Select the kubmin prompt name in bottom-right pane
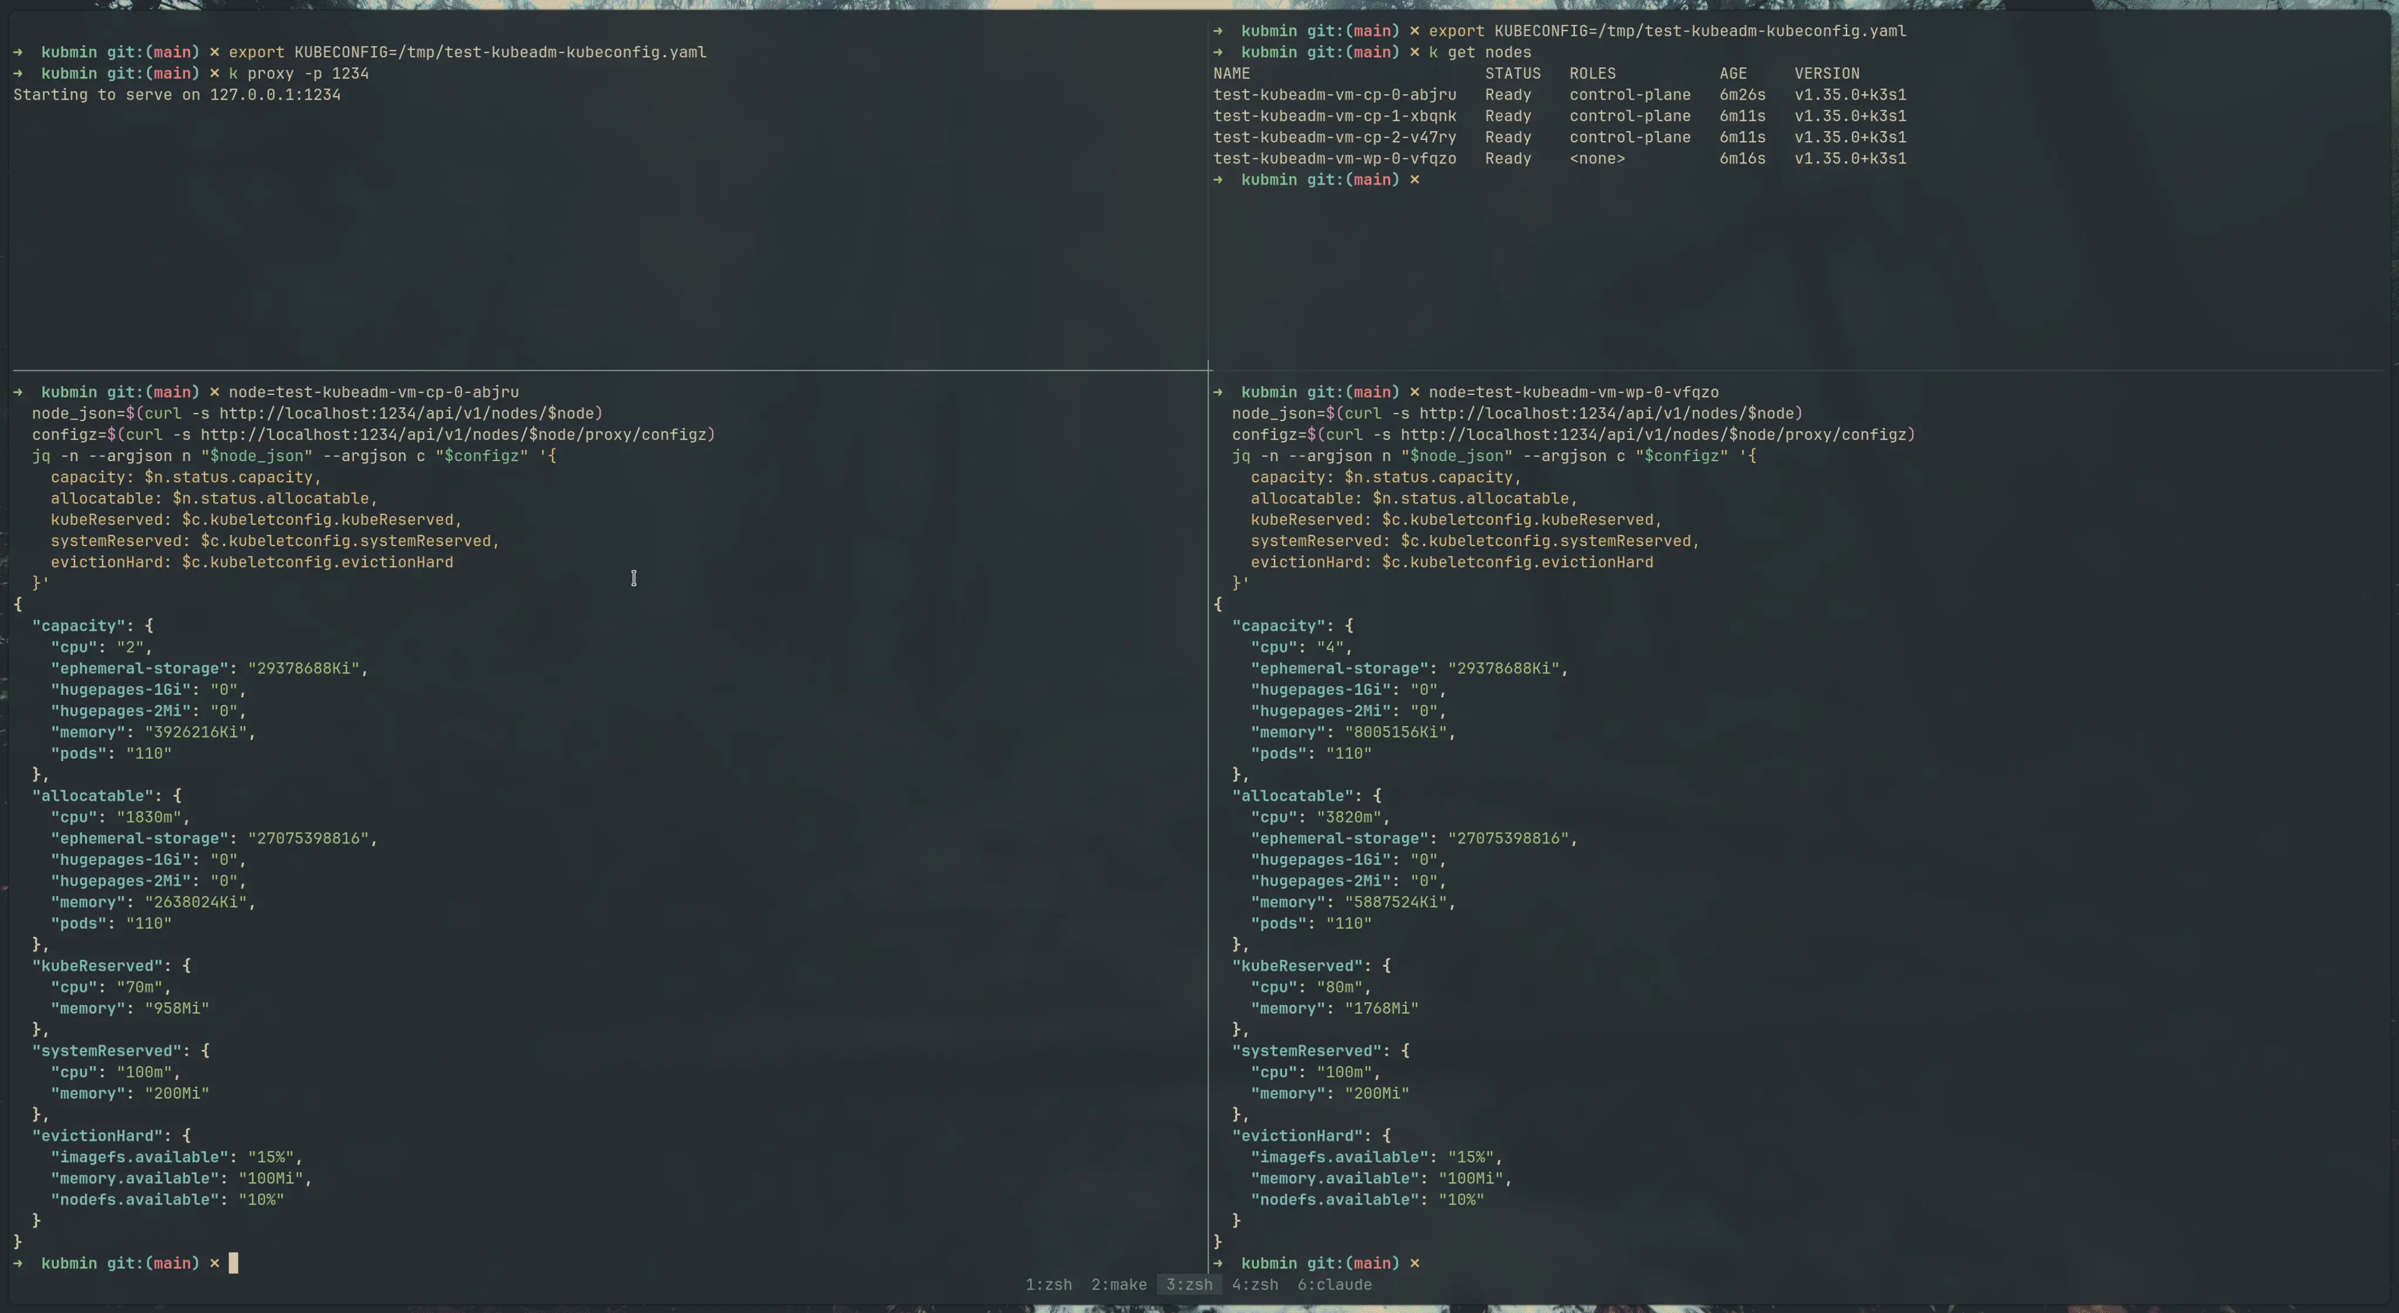2399x1313 pixels. click(x=1270, y=1263)
